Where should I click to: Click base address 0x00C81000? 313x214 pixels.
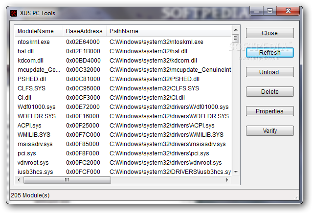coord(83,79)
